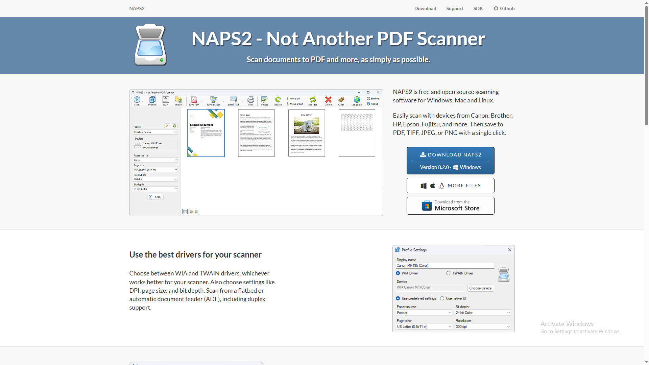Open the Support menu item
The image size is (649, 365).
tap(454, 8)
